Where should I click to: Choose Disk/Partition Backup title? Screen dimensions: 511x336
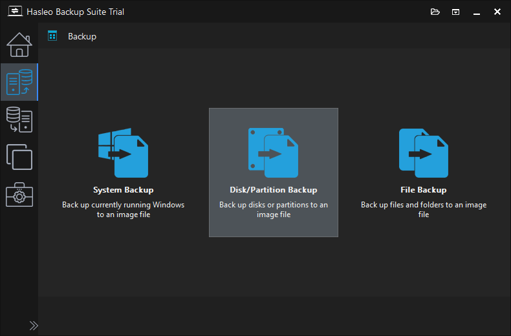click(274, 190)
